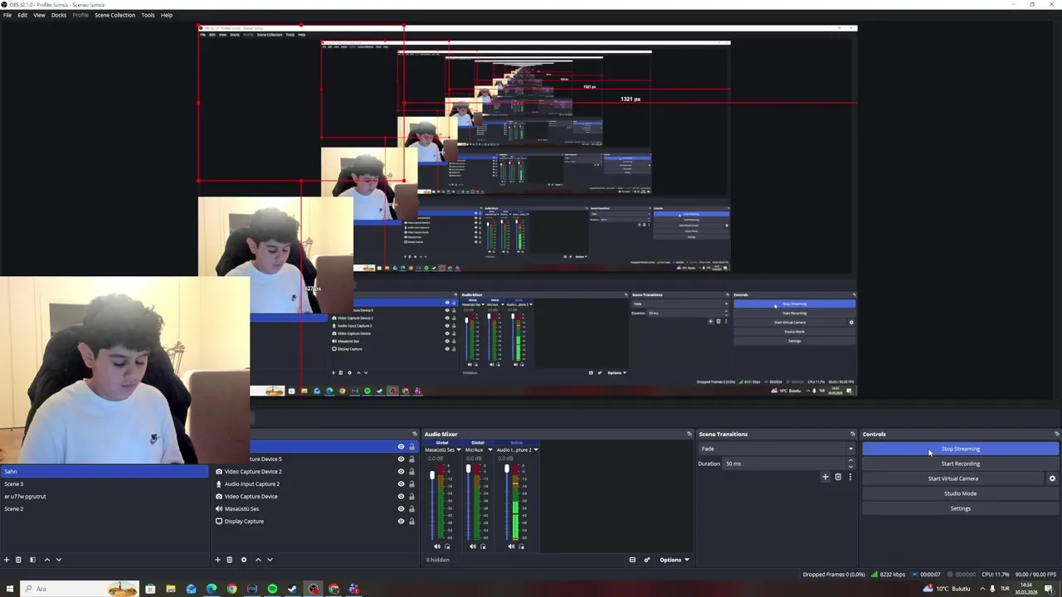The image size is (1062, 597).
Task: Pop out the Scene Transitions dock
Action: point(852,434)
